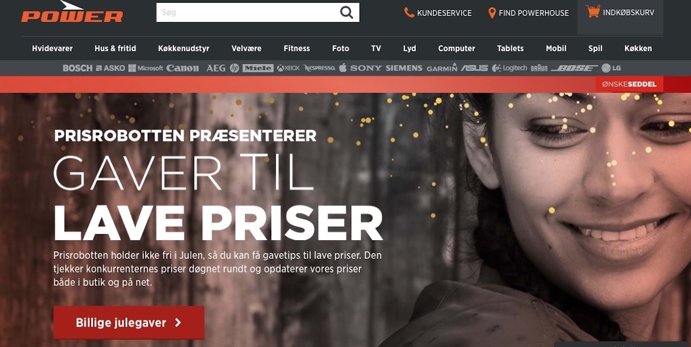
Task: Open the Ønskeseddel wishlist tab
Action: (629, 84)
